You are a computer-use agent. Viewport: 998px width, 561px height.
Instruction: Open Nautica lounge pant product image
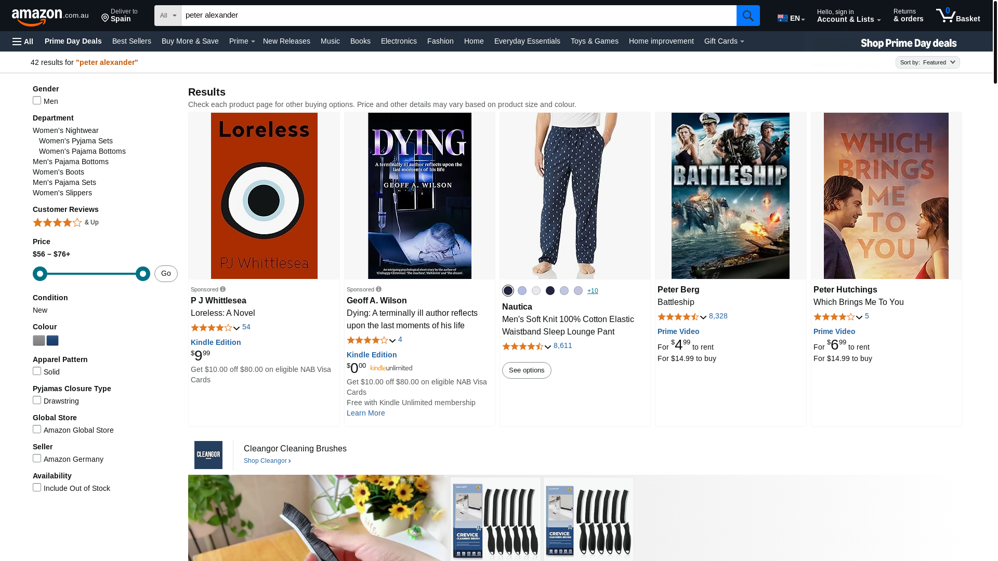point(575,196)
